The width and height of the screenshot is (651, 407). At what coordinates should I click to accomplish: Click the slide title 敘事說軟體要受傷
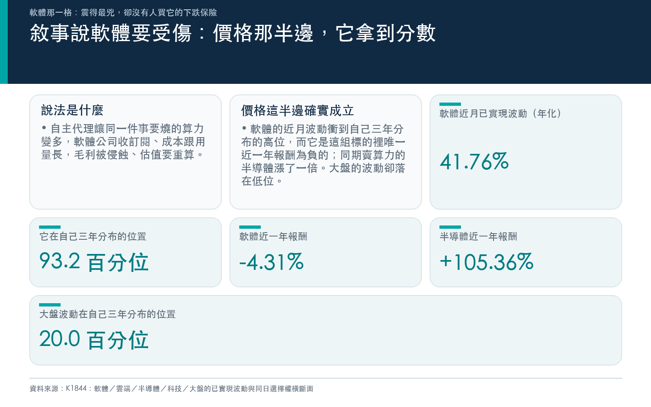coord(233,33)
